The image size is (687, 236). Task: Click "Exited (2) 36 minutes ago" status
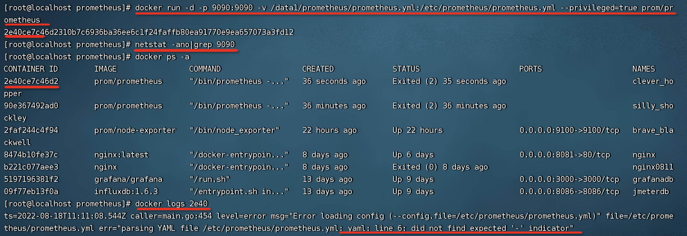click(449, 106)
